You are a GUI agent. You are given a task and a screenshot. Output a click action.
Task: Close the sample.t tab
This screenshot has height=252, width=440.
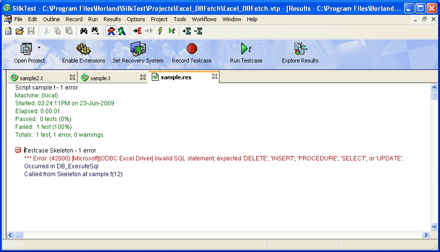[143, 77]
